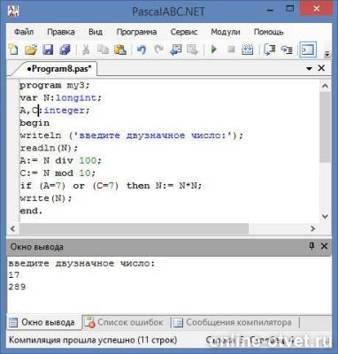
Task: Open the document tab list dropdown arrow
Action: click(x=309, y=68)
